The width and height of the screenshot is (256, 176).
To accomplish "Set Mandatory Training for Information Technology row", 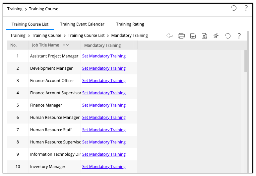I will tap(104, 154).
